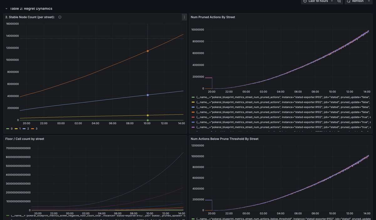Toggle the green negative_floor_count_total legend series
This screenshot has height=220, width=376.
(x=95, y=216)
